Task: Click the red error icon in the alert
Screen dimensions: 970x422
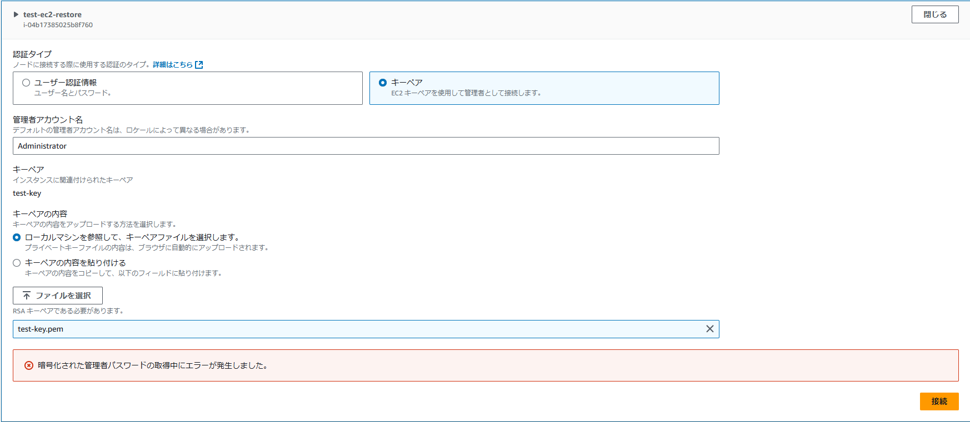Action: [29, 365]
